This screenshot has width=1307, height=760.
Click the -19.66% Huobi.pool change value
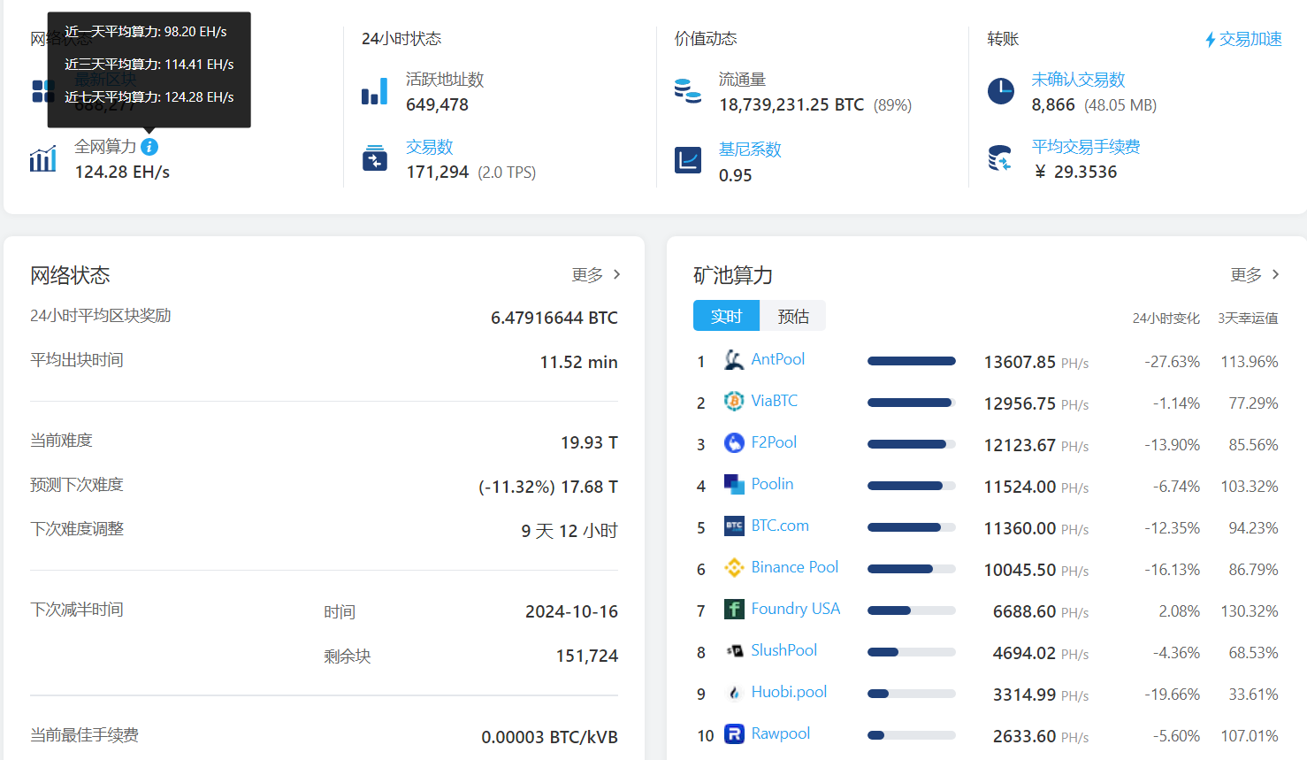[1173, 695]
